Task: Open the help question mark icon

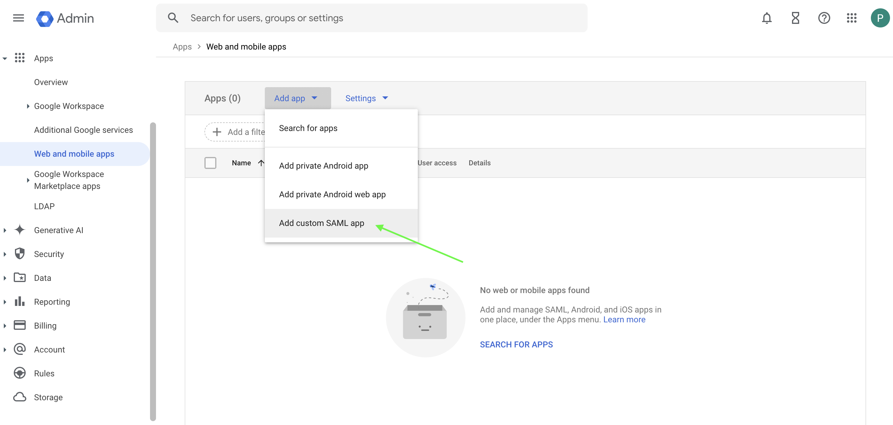Action: 824,18
